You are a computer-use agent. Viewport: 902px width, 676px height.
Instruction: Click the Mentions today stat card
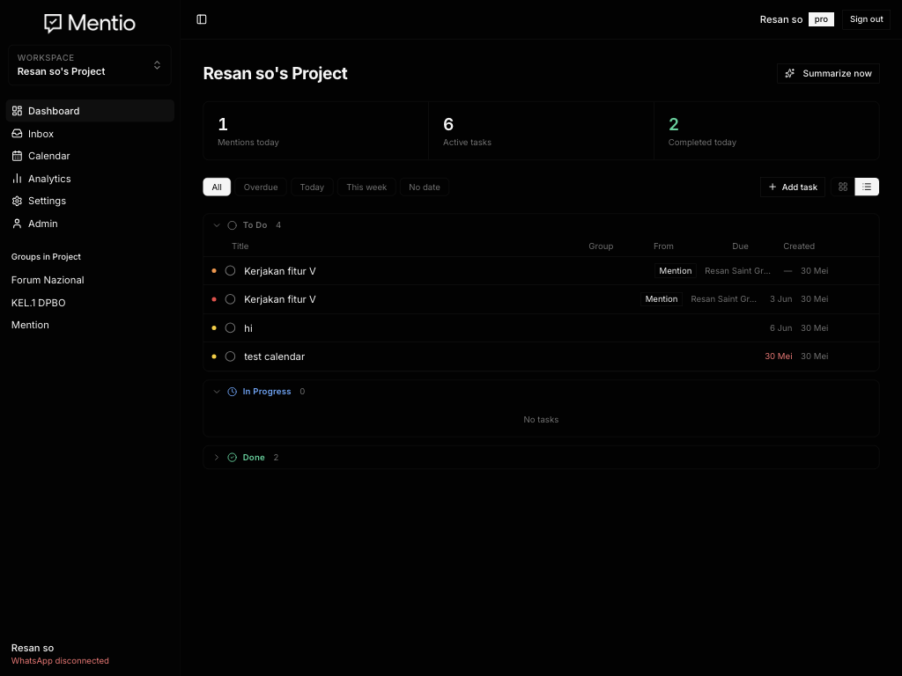click(316, 131)
